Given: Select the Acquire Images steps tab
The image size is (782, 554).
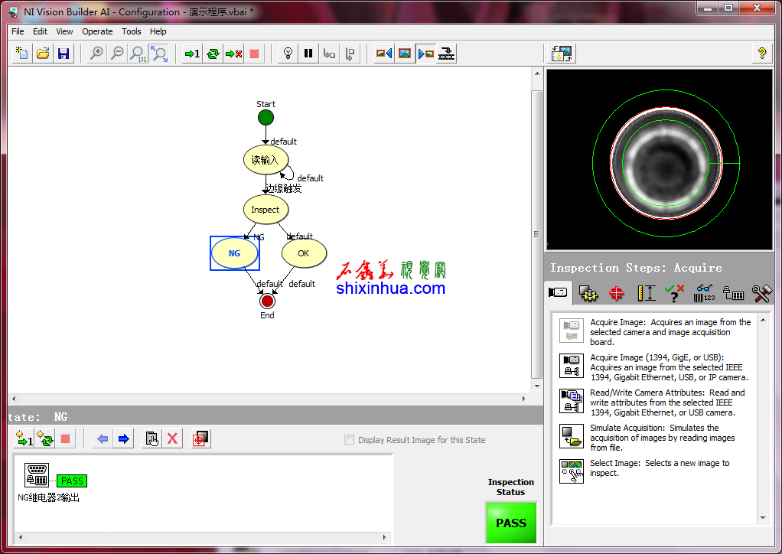Looking at the screenshot, I should tap(558, 293).
